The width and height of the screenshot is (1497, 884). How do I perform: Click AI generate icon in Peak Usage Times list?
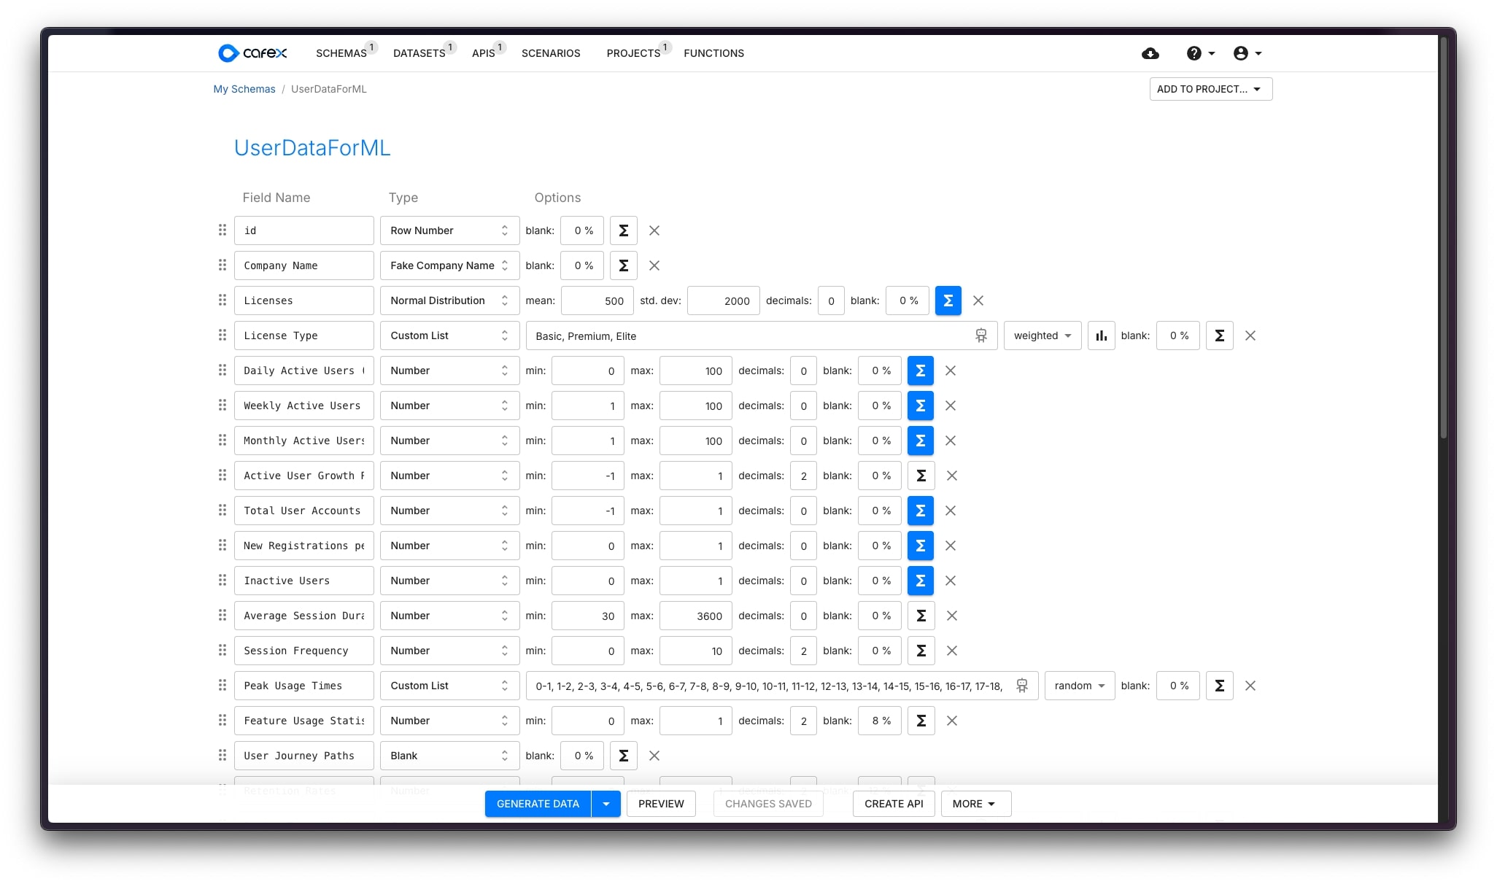click(1022, 686)
